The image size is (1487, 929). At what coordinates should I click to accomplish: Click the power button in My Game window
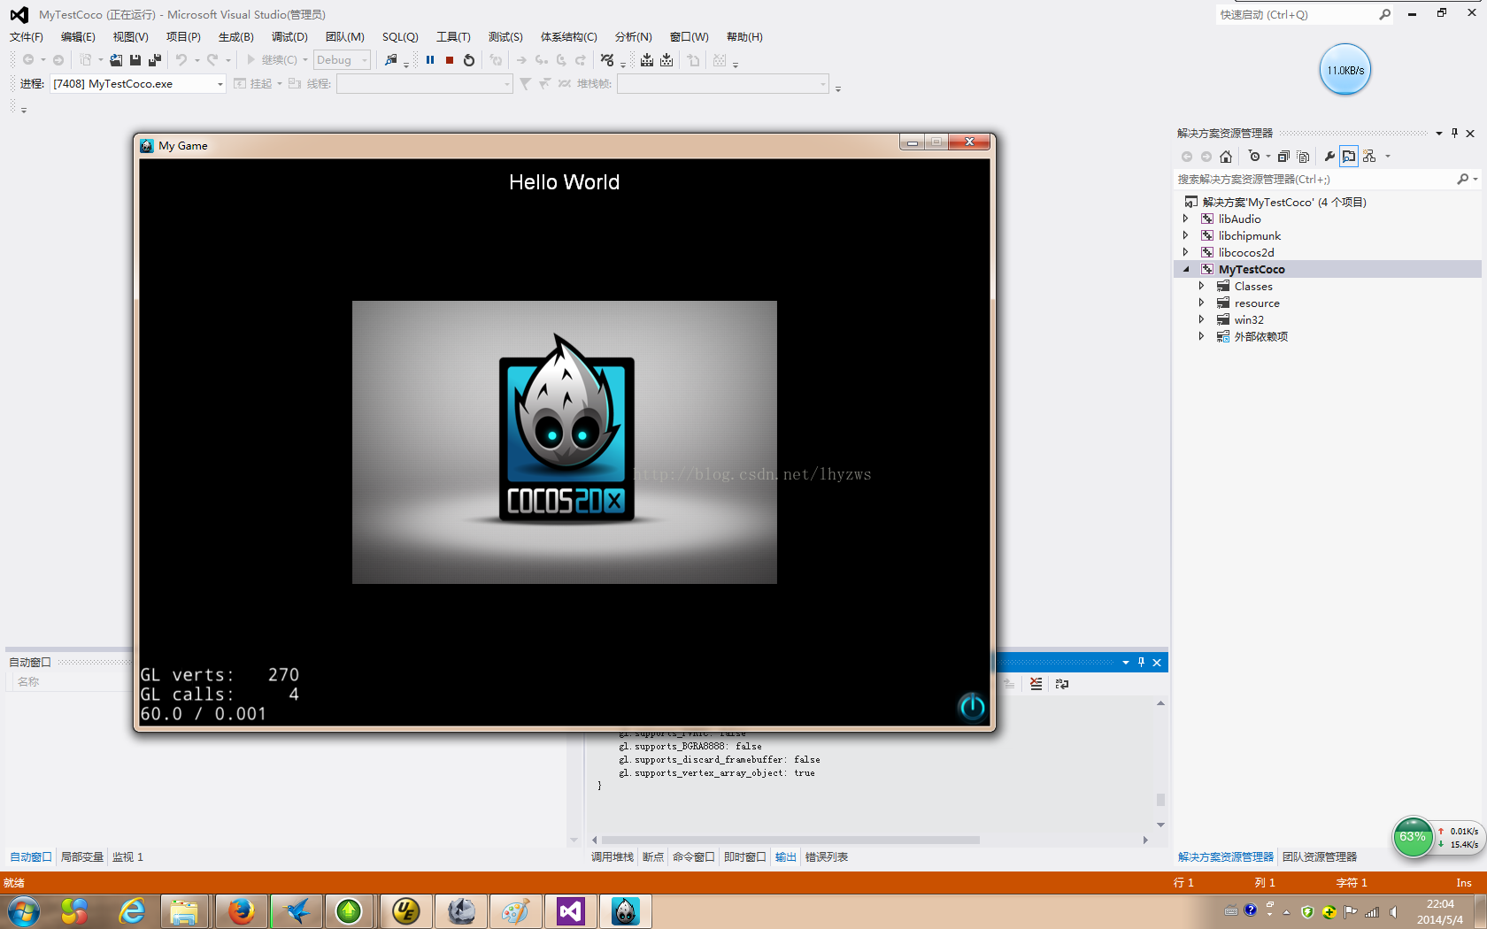(x=972, y=706)
